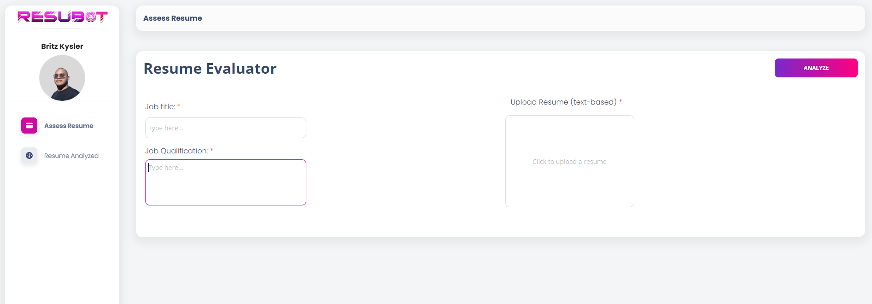Screen dimensions: 872x304
Task: Click the Job Qualification label
Action: click(x=177, y=151)
